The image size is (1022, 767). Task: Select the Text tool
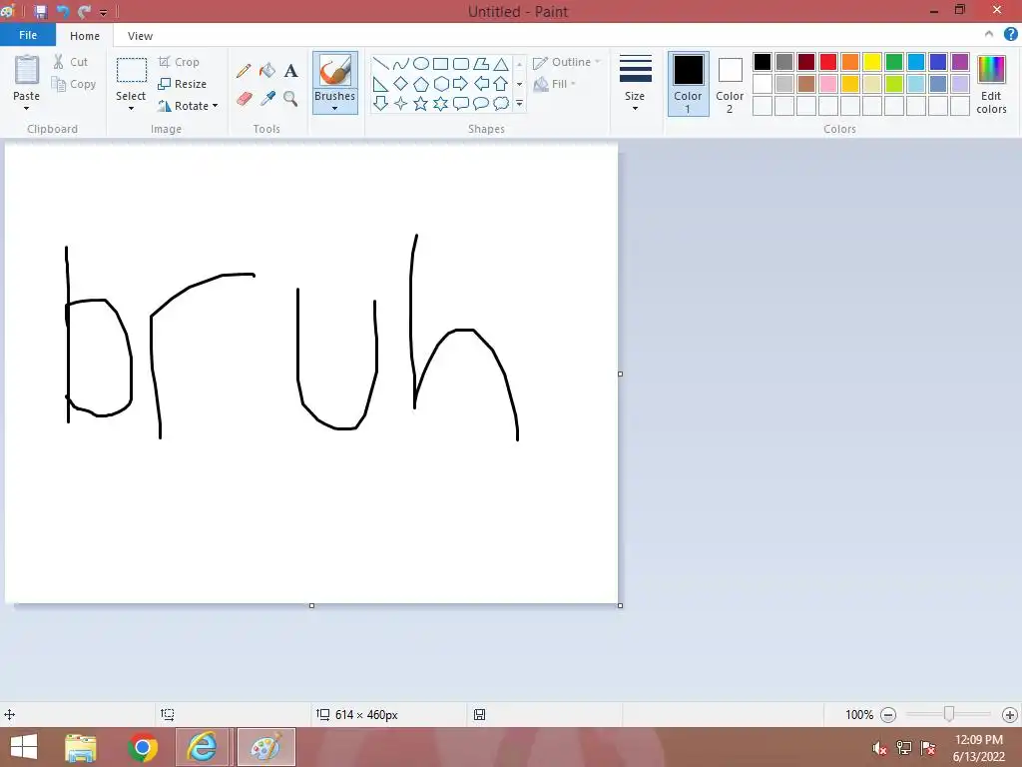[x=290, y=71]
